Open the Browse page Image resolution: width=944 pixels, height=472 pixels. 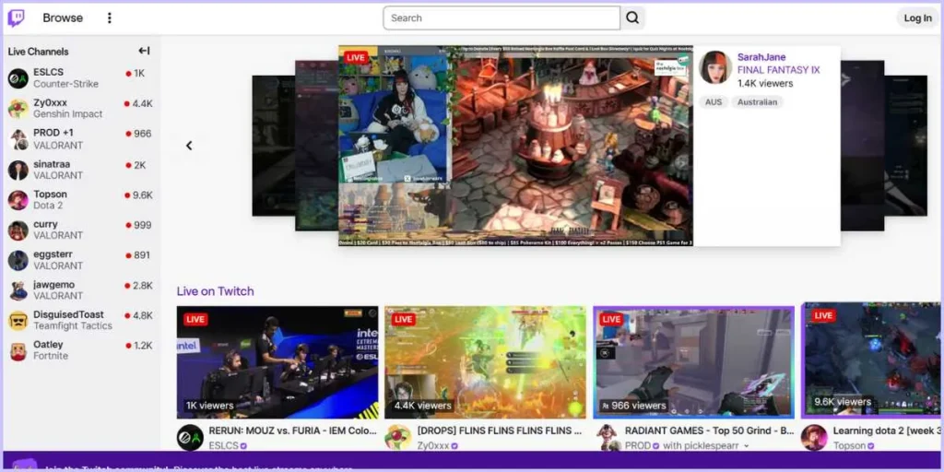coord(63,18)
